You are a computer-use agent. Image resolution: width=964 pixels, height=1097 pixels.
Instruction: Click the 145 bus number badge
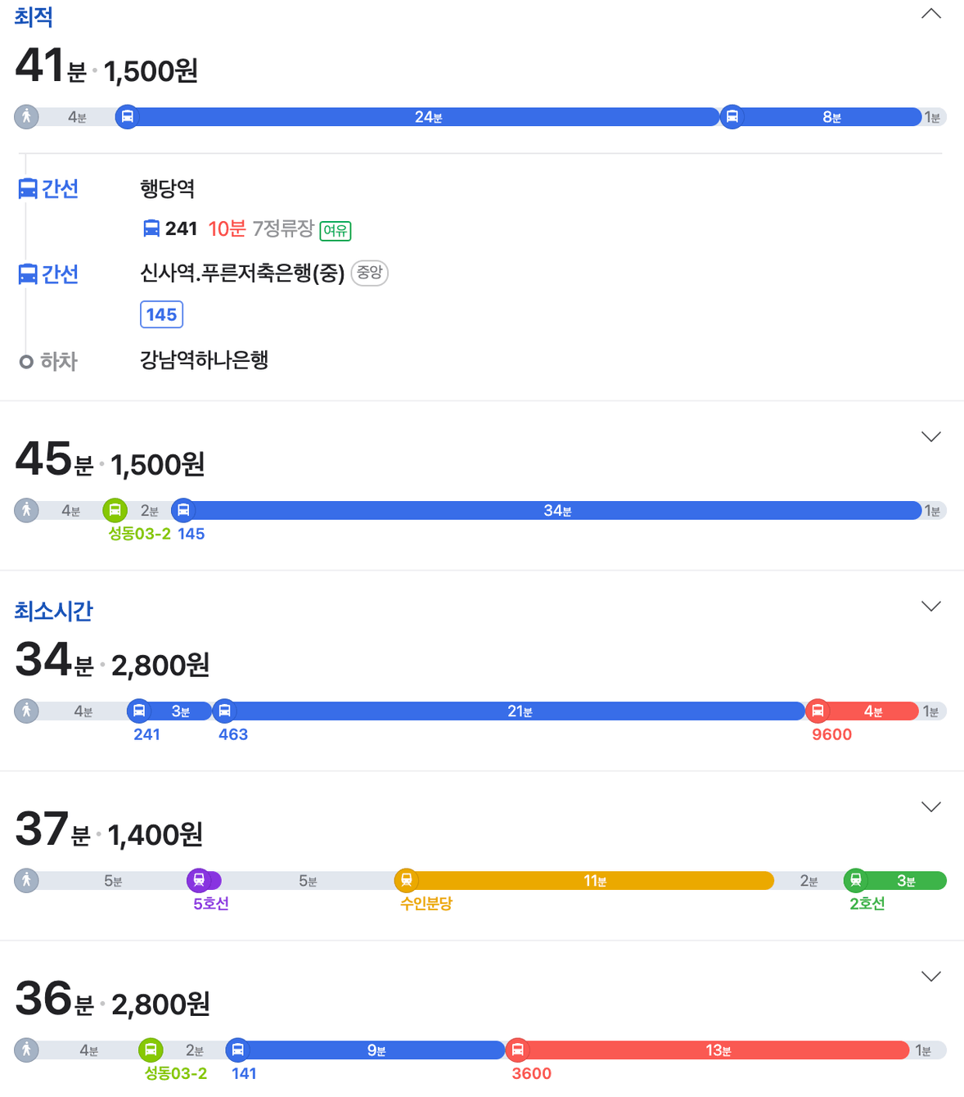pyautogui.click(x=161, y=314)
